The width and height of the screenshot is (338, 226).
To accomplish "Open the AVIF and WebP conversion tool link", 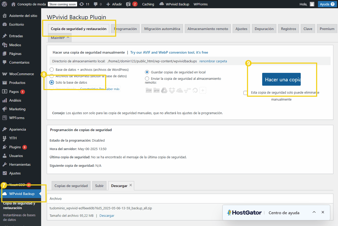I will (169, 52).
